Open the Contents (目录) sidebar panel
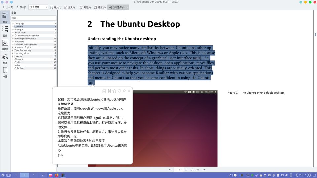Image resolution: width=317 pixels, height=178 pixels. pos(5,17)
